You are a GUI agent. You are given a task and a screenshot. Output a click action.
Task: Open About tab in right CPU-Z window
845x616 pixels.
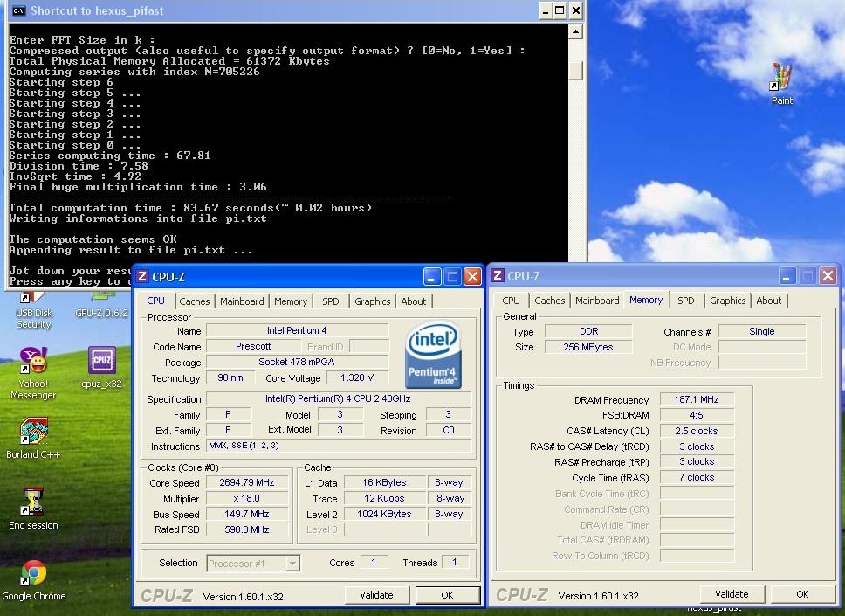click(768, 301)
